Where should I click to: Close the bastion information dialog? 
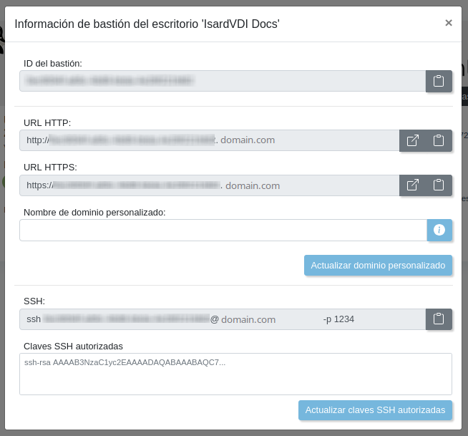pos(449,23)
